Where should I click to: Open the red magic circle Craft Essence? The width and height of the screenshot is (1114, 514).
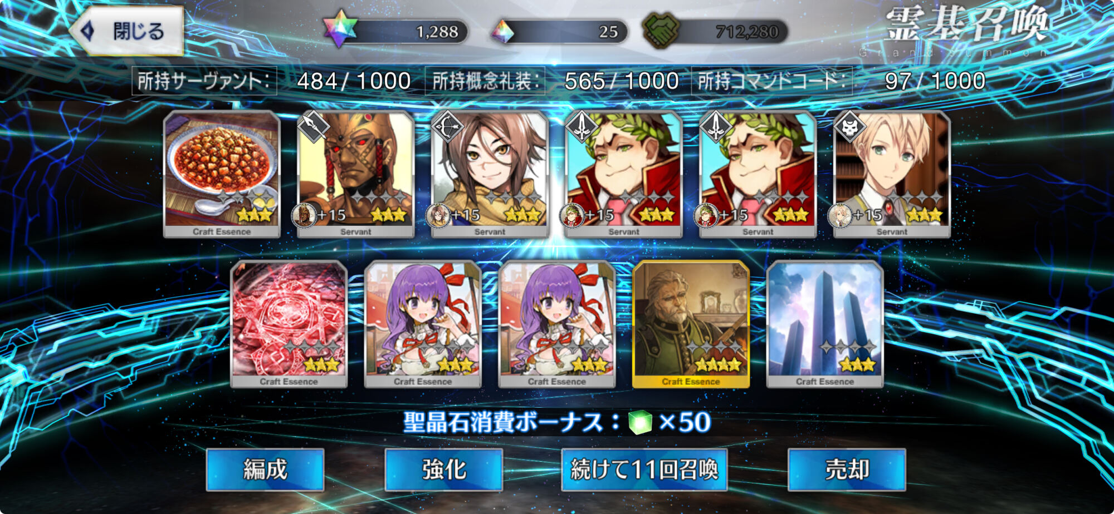coord(289,324)
